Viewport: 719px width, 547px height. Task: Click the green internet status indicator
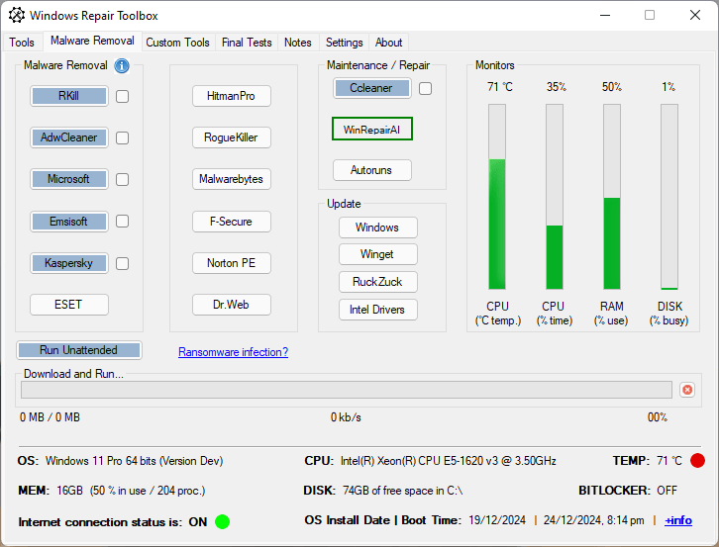point(223,522)
